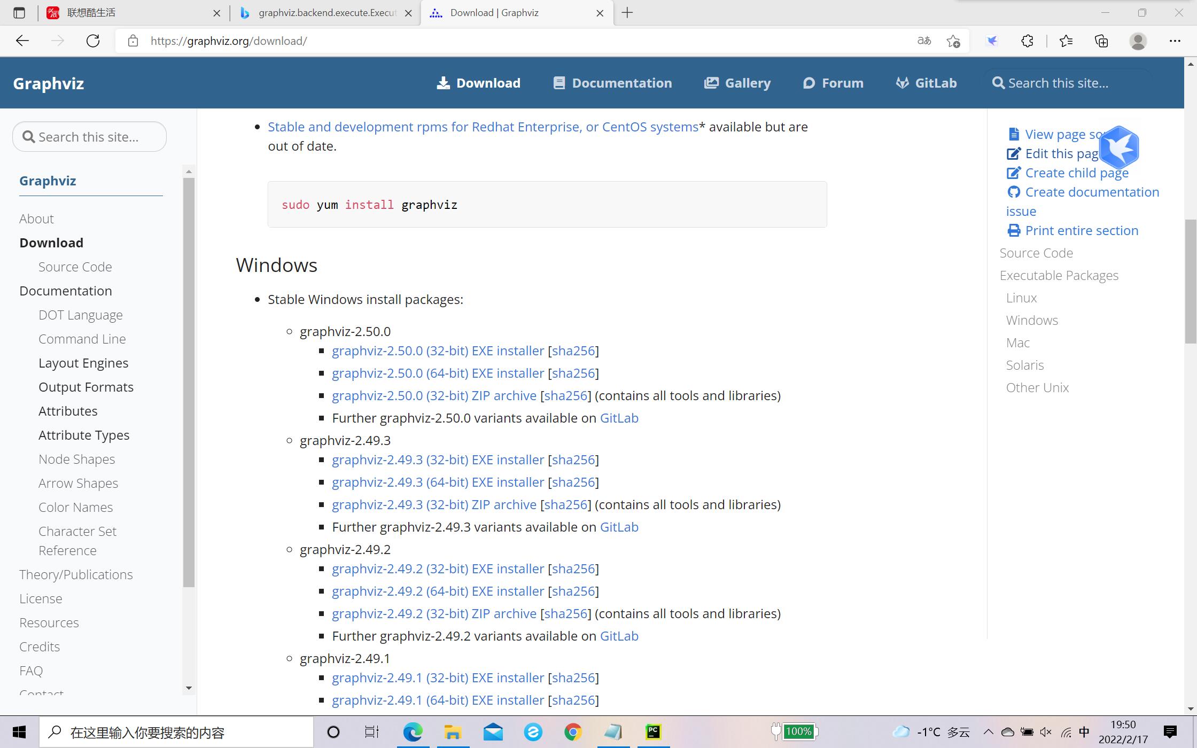Click the Edit this page icon link

[x=1013, y=154]
